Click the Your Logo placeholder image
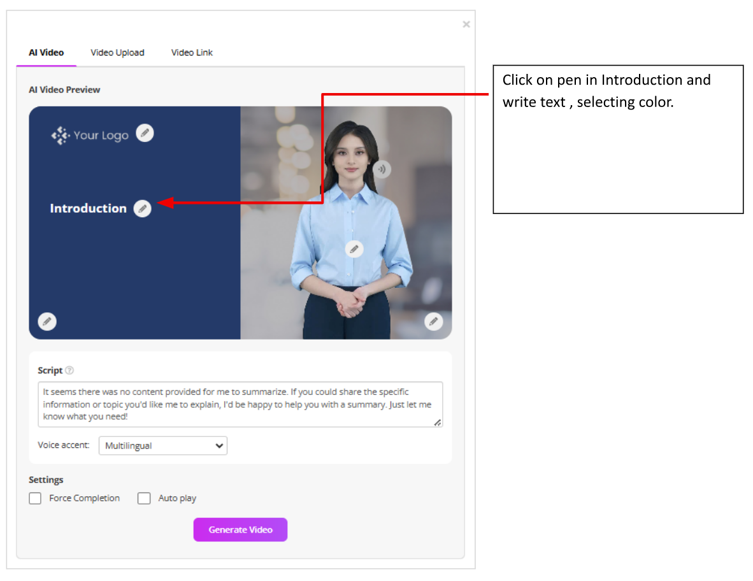Viewport: 753px width, 581px height. coord(90,136)
